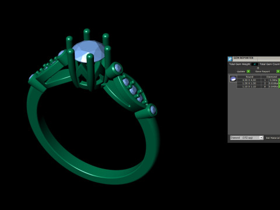Viewport: 280px width, 210px height.
Task: Click the Gem Reporter panel title
Action: pos(243,58)
